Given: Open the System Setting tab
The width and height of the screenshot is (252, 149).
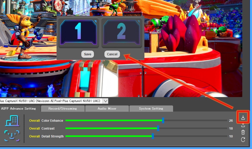Looking at the screenshot, I should click(151, 108).
